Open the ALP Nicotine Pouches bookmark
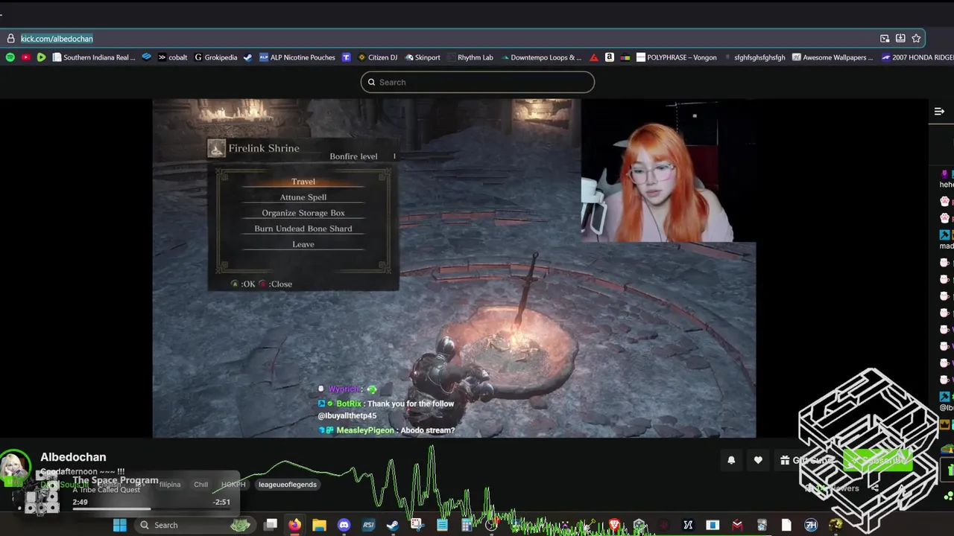 (x=297, y=57)
